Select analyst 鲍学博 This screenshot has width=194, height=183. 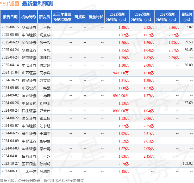45,141
